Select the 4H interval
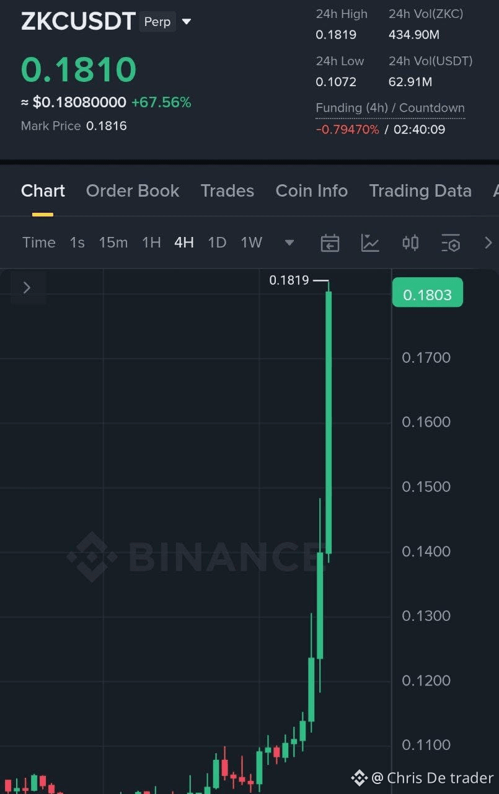The image size is (499, 794). pyautogui.click(x=184, y=243)
